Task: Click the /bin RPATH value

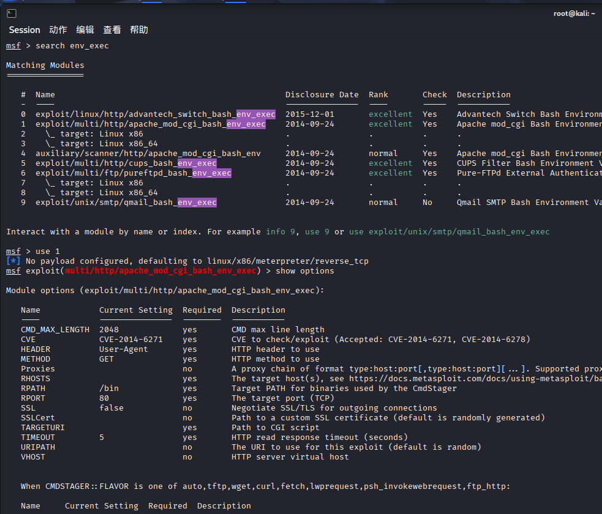Action: click(x=109, y=388)
